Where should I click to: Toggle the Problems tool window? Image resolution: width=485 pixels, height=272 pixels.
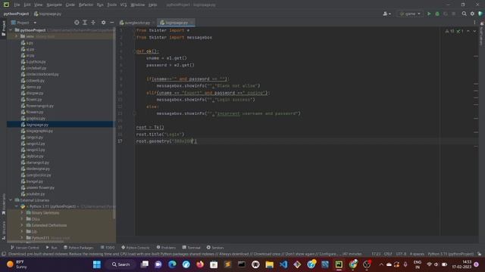pyautogui.click(x=166, y=247)
